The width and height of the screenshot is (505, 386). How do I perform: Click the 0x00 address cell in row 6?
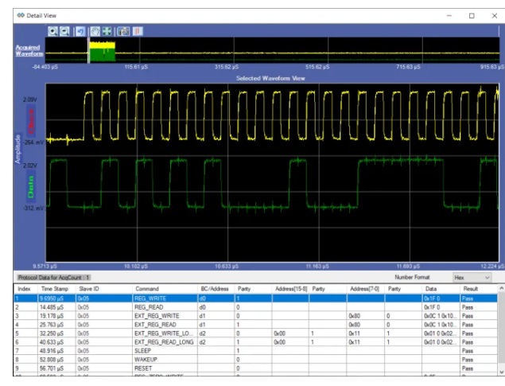pos(291,342)
